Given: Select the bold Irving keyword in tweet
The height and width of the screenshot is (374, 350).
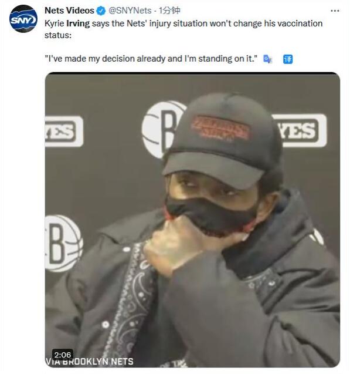Looking at the screenshot, I should (x=78, y=23).
